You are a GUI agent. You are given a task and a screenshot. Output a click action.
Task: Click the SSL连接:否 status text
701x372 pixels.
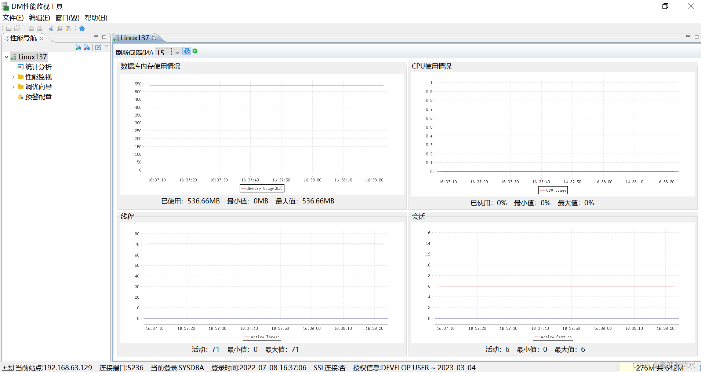click(x=330, y=368)
